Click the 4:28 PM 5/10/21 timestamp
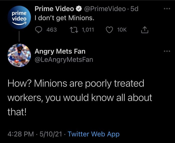 [35, 134]
